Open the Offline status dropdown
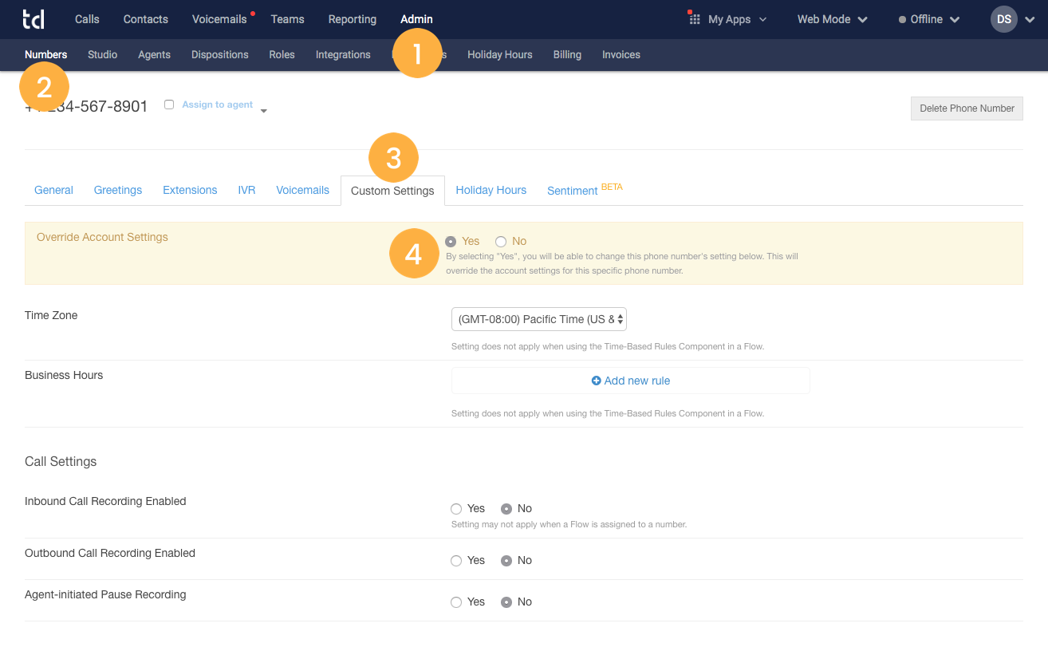 929,19
